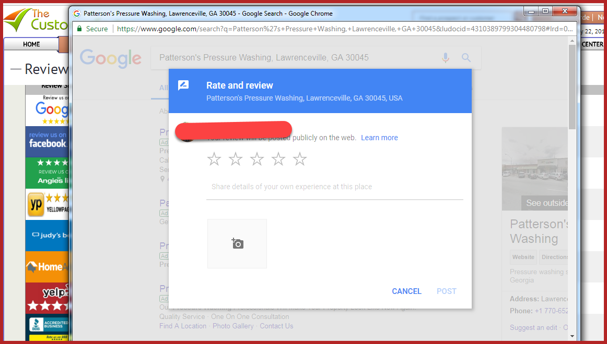Open the Google logo homepage link

[x=111, y=59]
